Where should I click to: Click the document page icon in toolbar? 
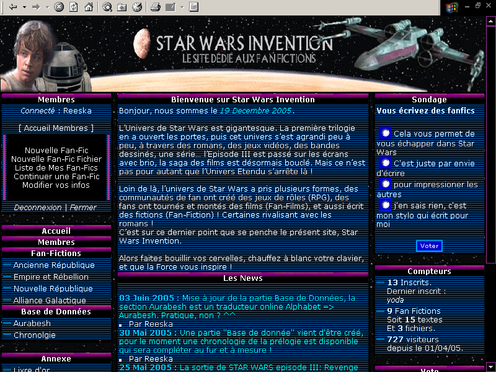[x=193, y=7]
